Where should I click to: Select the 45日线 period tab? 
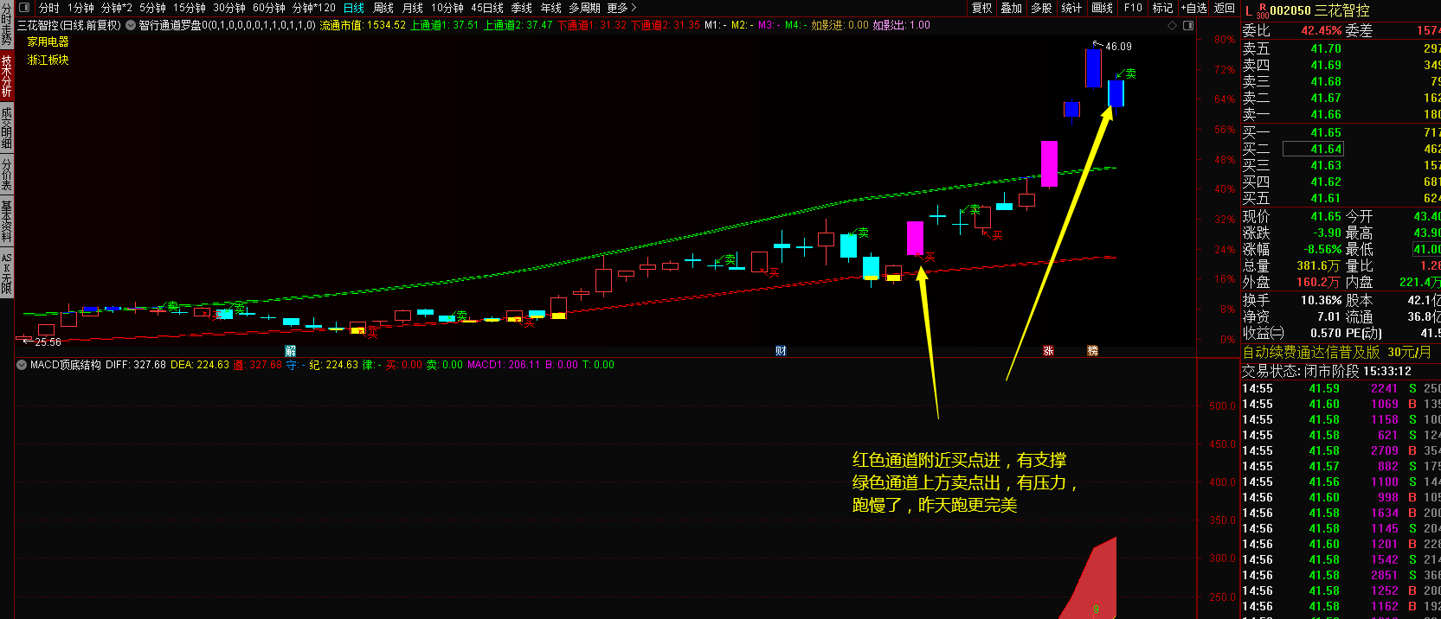point(487,8)
